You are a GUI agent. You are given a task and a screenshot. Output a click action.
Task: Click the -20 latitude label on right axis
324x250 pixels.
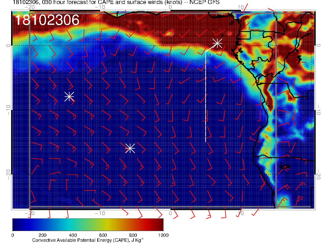pyautogui.click(x=319, y=174)
